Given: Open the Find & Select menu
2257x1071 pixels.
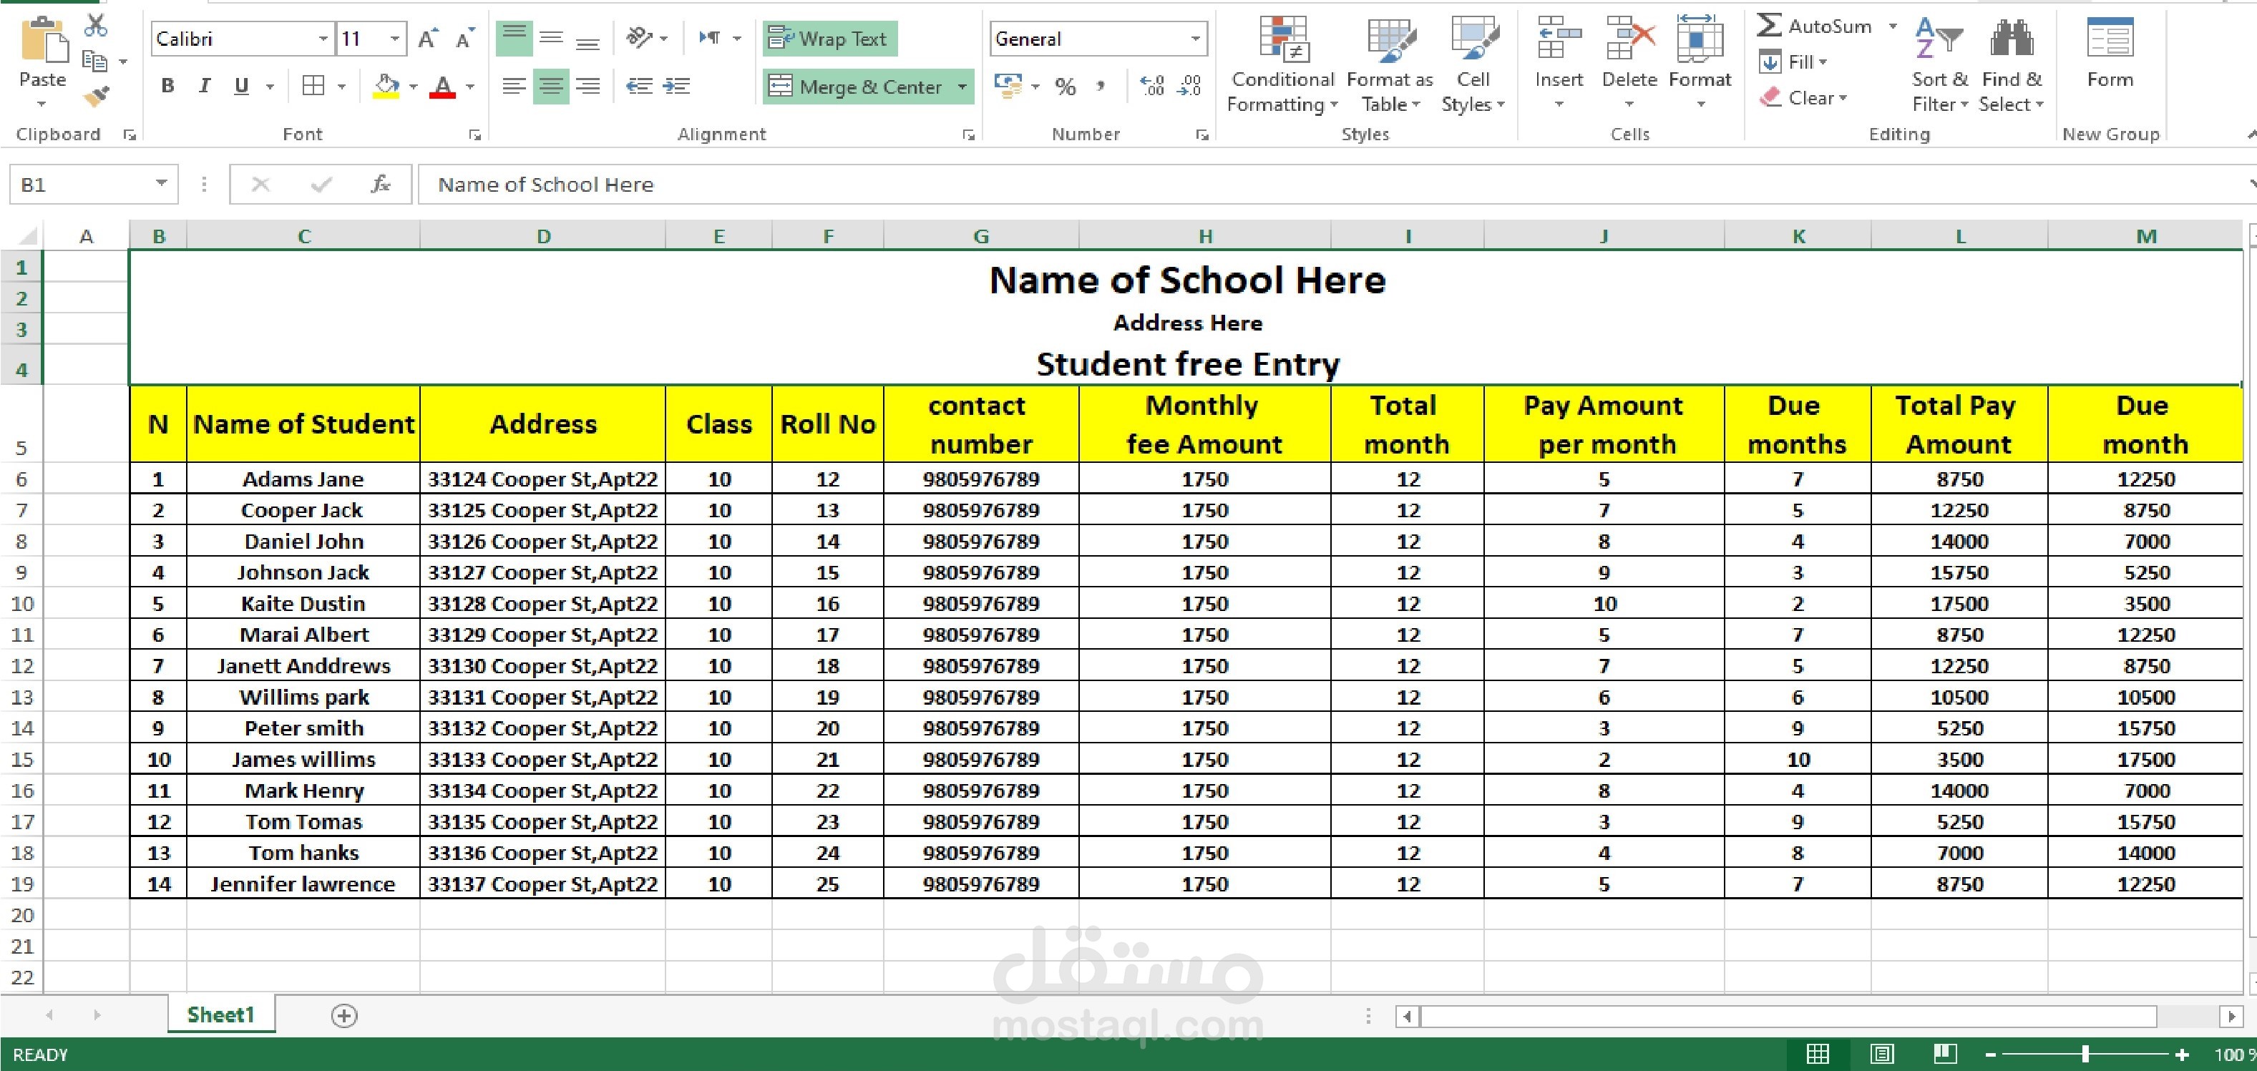Looking at the screenshot, I should click(2012, 65).
